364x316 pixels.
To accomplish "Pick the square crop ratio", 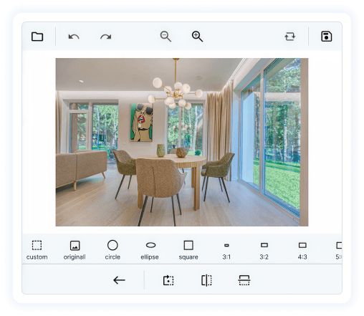I will (x=188, y=250).
